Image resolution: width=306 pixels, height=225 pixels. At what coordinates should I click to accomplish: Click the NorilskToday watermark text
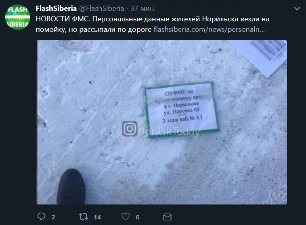tap(169, 132)
